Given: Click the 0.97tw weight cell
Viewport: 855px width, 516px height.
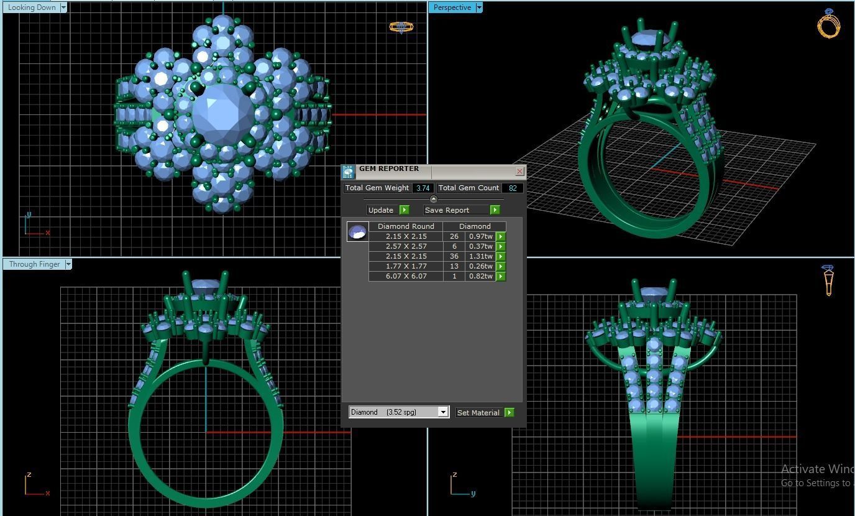Looking at the screenshot, I should [480, 236].
